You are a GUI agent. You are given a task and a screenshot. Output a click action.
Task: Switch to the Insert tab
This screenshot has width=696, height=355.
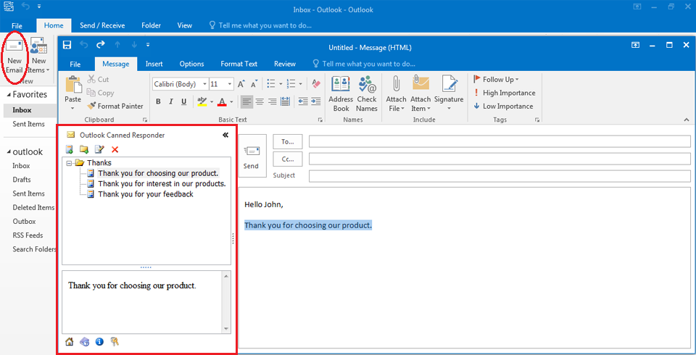point(154,64)
